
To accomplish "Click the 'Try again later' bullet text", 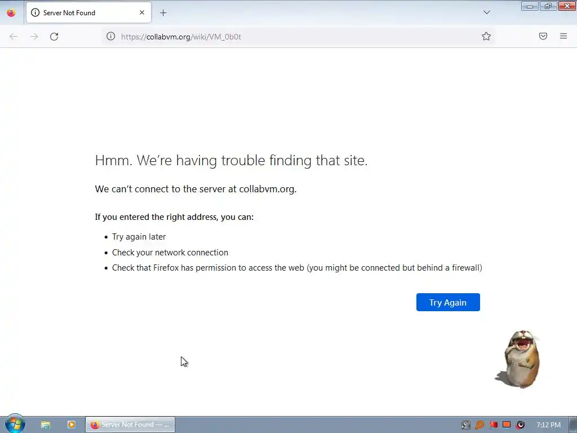I will (139, 237).
